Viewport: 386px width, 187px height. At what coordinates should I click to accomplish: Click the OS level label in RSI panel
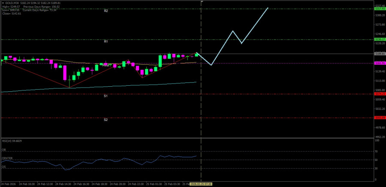click(x=3, y=167)
